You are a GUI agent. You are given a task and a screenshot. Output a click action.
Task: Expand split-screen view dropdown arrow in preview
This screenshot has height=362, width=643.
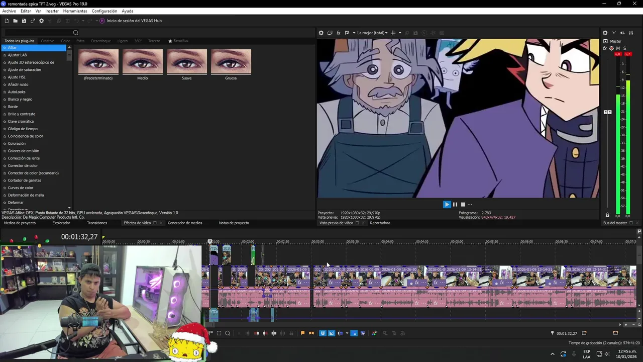click(x=354, y=33)
